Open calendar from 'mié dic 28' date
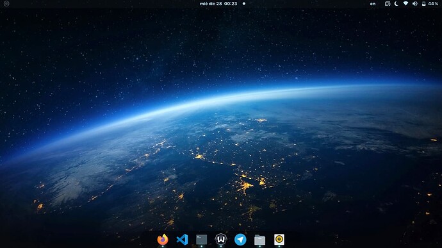The image size is (442, 248). point(211,4)
